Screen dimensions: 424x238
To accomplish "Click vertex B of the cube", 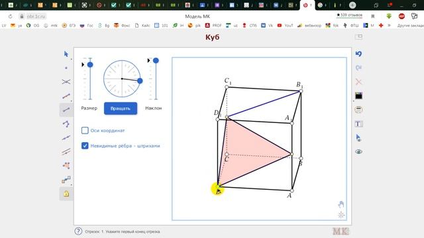I will click(301, 159).
